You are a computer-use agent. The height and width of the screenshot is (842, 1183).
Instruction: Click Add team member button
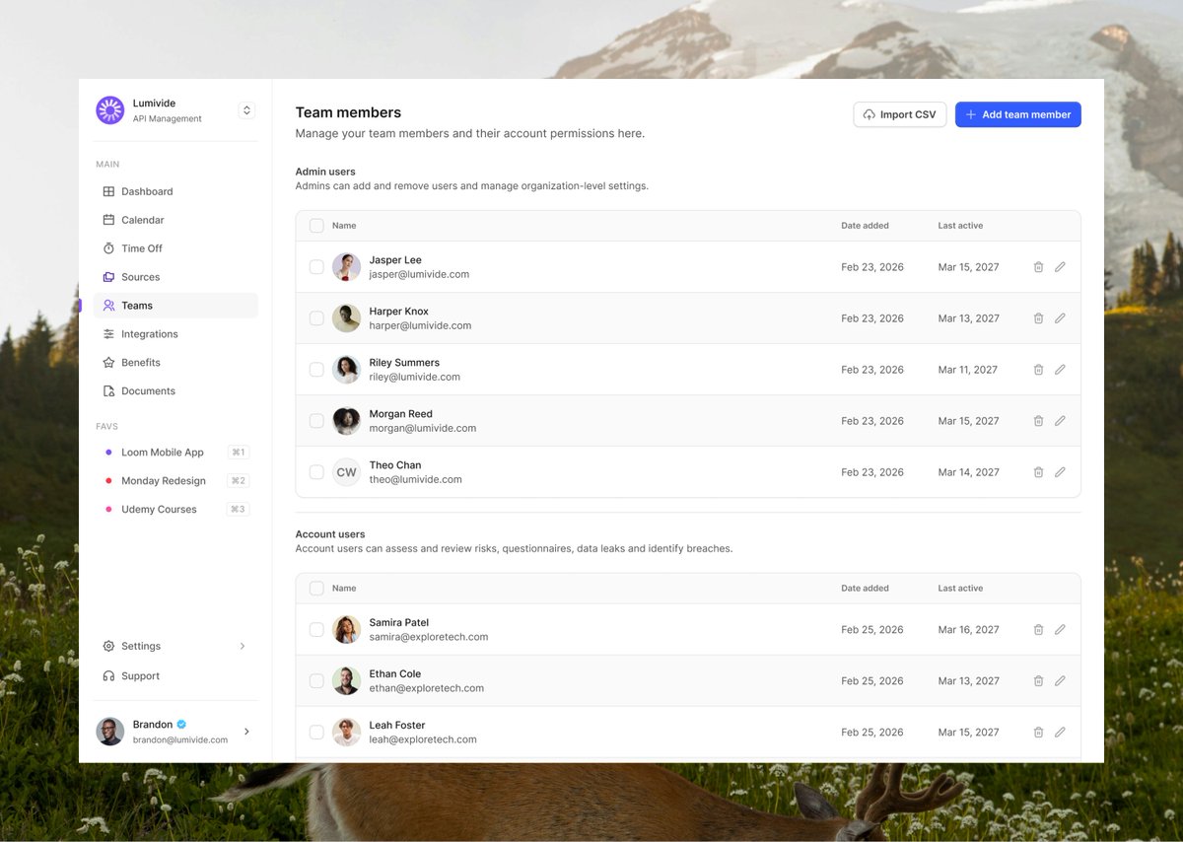(1018, 114)
